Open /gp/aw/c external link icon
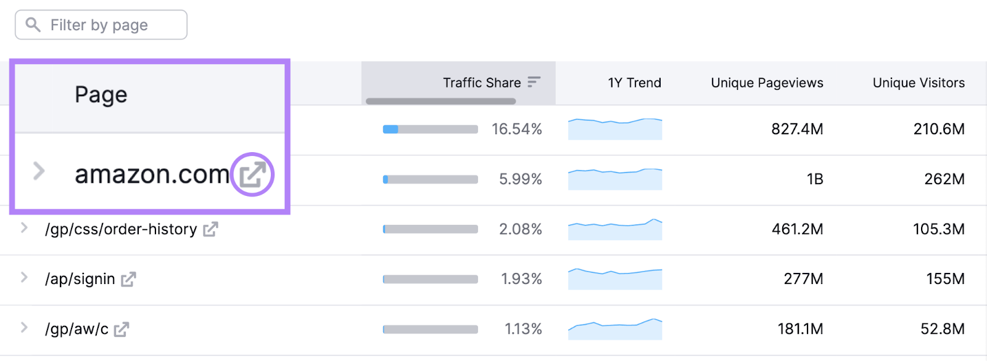 122,330
